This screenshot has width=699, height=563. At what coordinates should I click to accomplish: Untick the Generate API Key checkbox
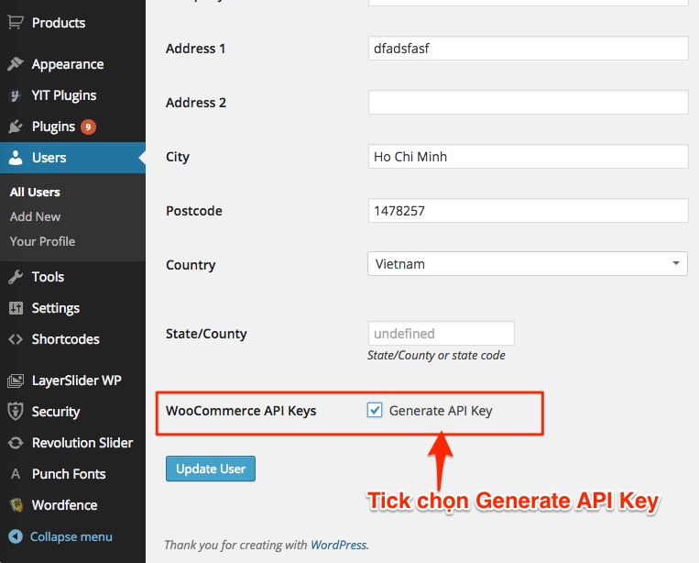(375, 410)
